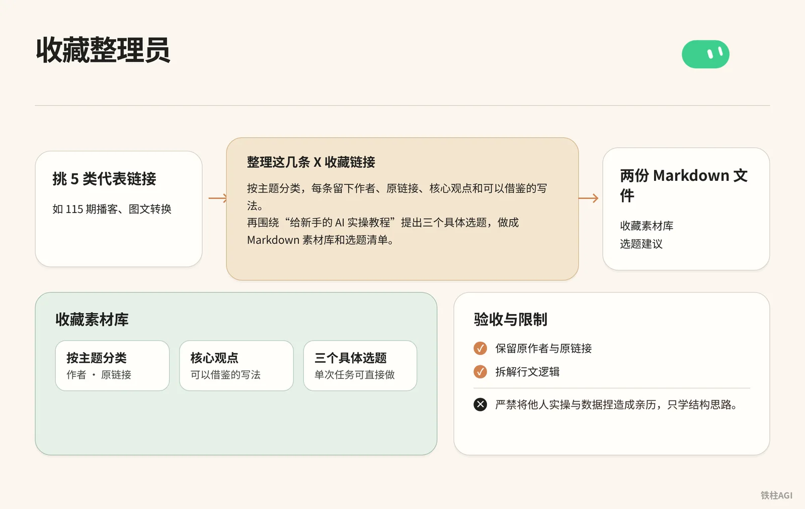Click the text 如 115 期播客、图文转换
Screen dimensions: 805x509
click(x=112, y=209)
